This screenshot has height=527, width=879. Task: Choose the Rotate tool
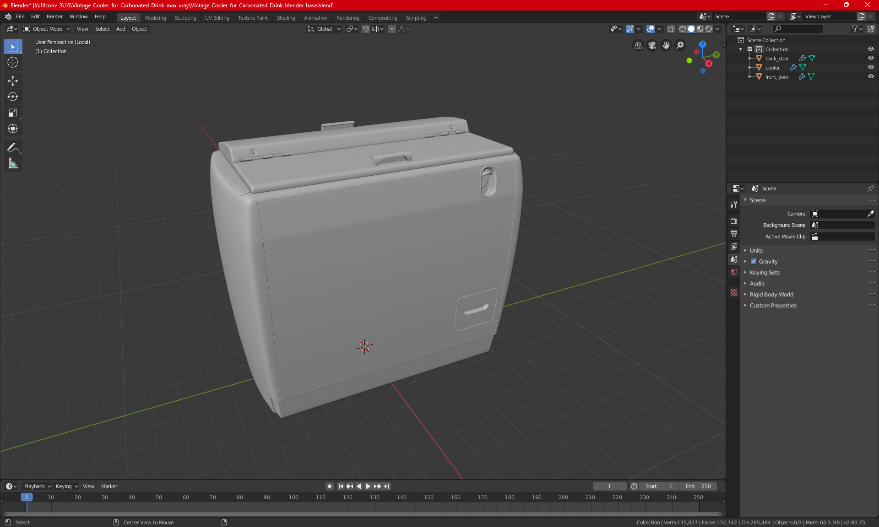tap(13, 97)
